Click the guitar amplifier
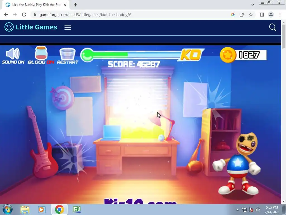 click(67, 158)
